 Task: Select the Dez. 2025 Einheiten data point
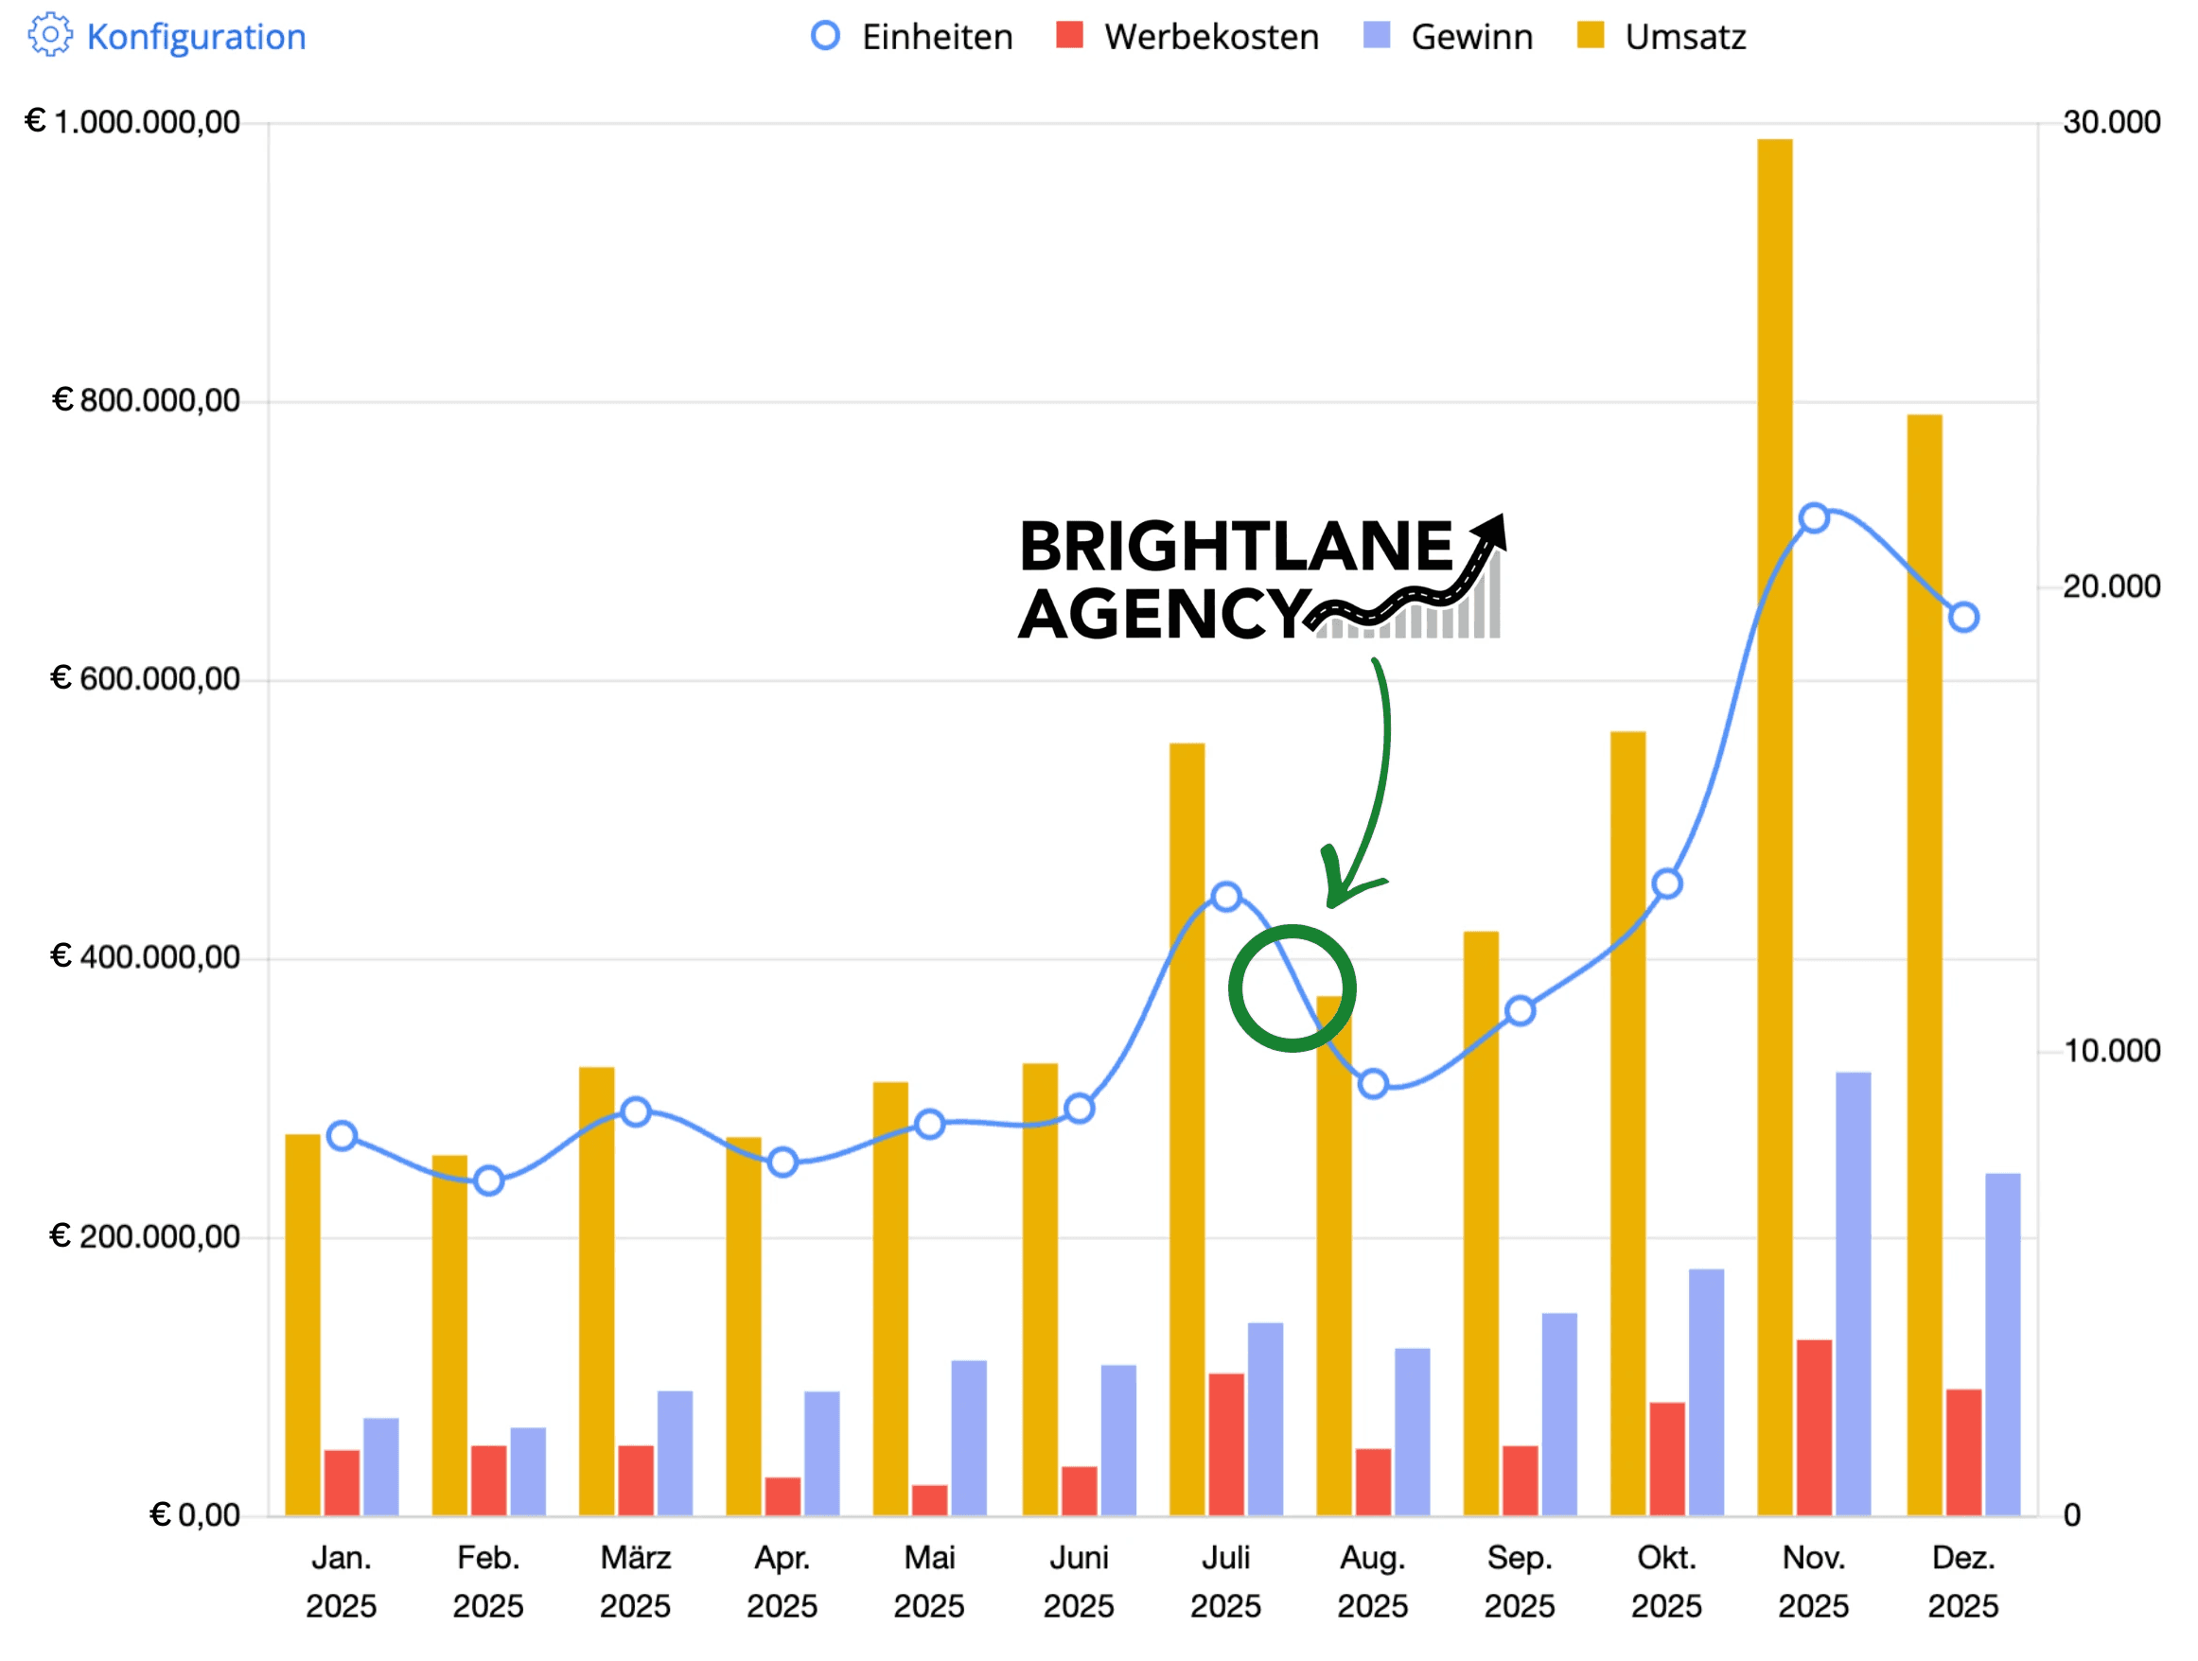click(1962, 617)
